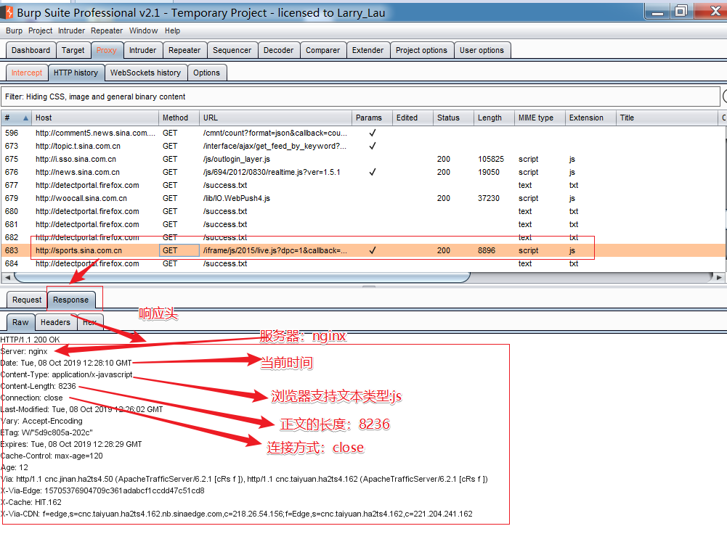
Task: Open the Project options tab
Action: click(421, 50)
